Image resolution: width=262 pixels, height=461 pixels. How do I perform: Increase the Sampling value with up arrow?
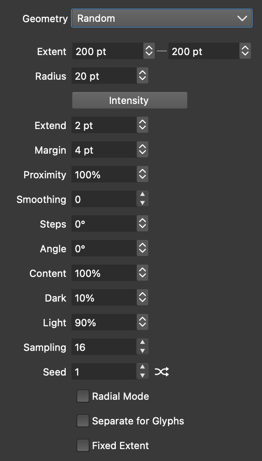142,343
